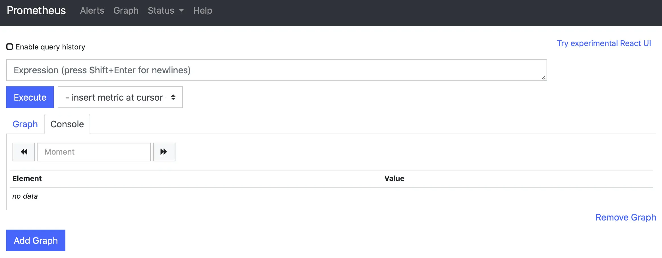Enable query history checkbox
The height and width of the screenshot is (258, 662).
coord(10,47)
